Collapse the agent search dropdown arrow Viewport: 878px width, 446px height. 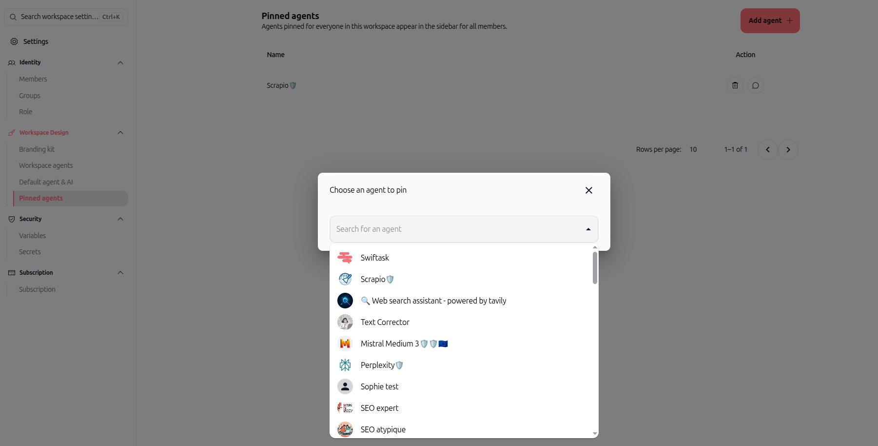(x=588, y=229)
